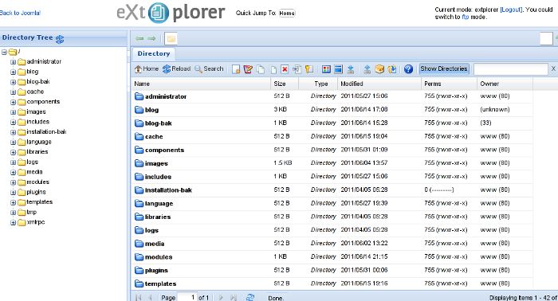Open administrator directory in the file list
Image resolution: width=558 pixels, height=301 pixels.
point(166,96)
